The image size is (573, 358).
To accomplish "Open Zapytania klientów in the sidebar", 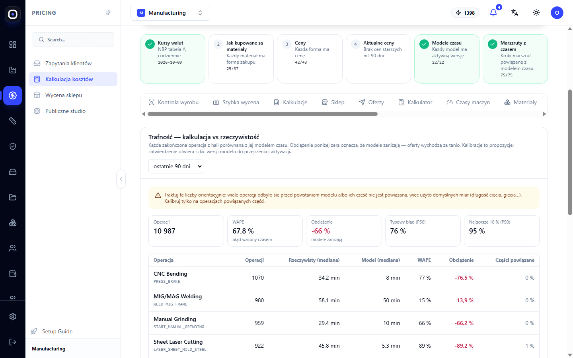I will tap(73, 63).
